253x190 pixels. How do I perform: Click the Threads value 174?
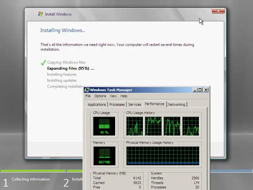196,183
